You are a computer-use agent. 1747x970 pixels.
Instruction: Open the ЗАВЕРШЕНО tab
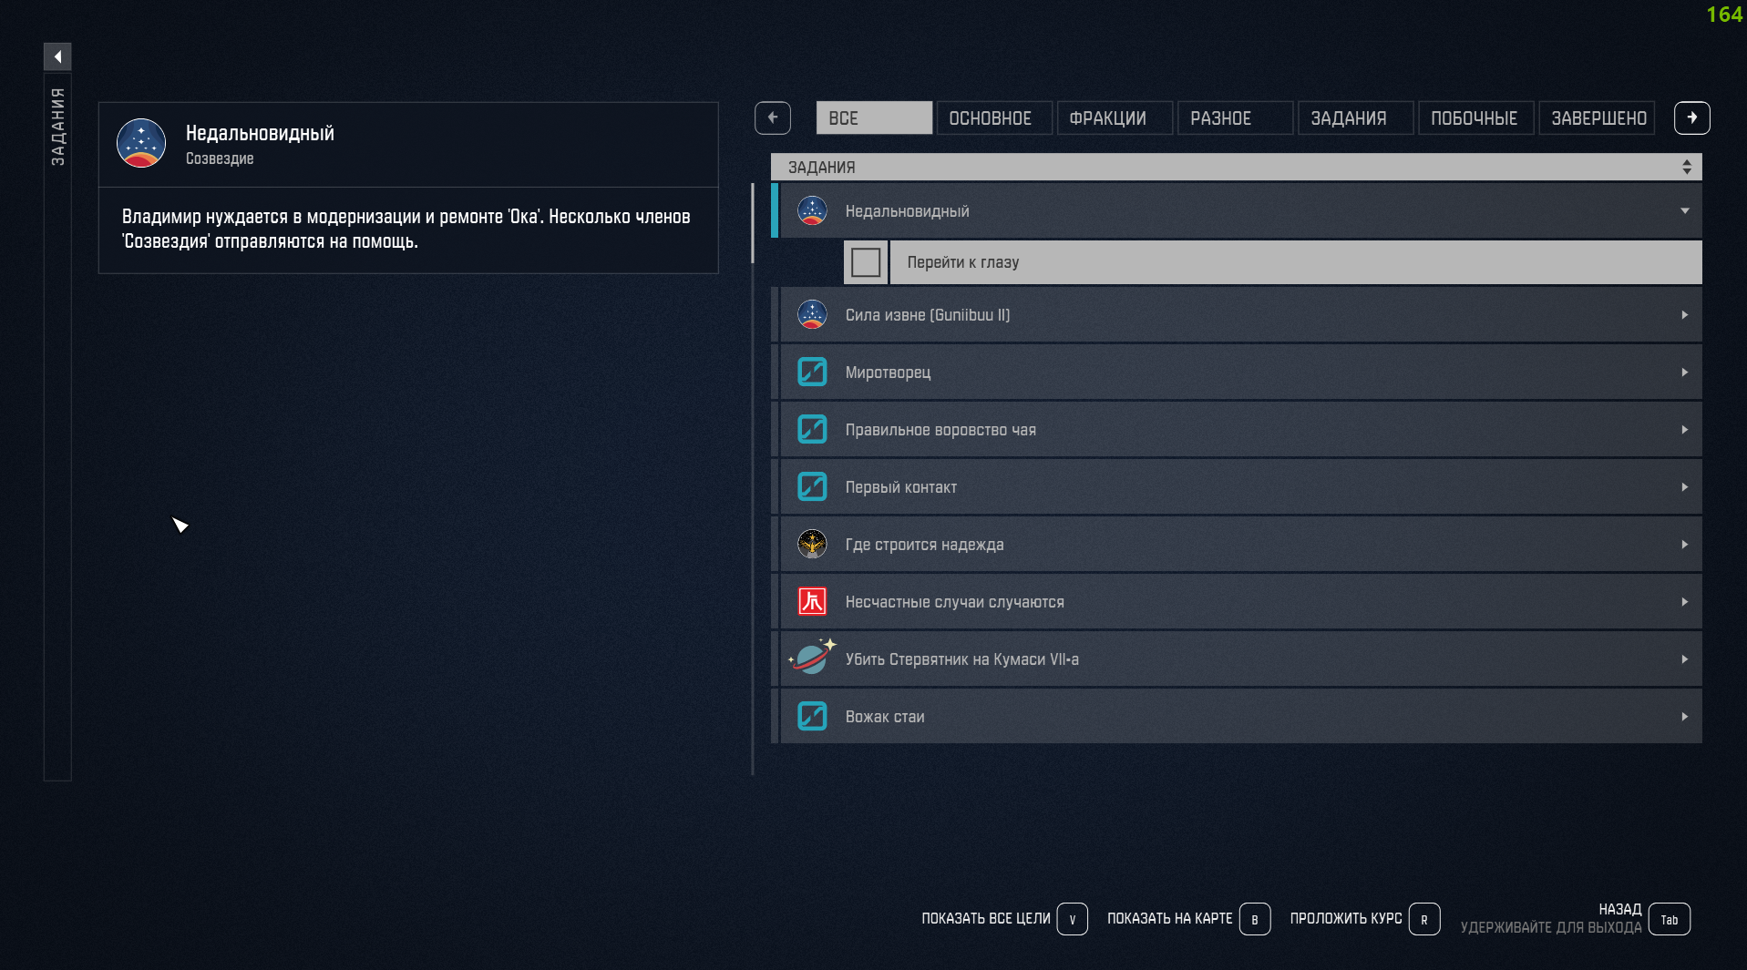(1597, 117)
